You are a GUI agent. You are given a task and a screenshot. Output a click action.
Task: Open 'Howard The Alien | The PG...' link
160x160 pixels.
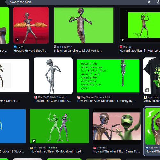[53, 101]
